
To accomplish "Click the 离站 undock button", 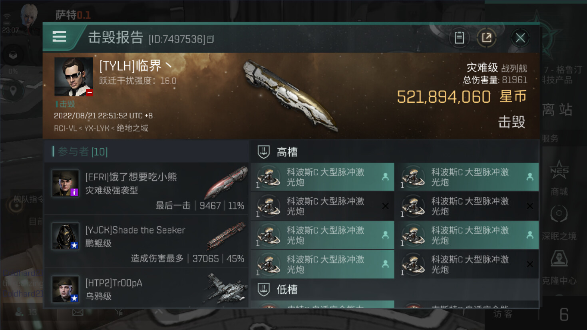I will (x=557, y=109).
